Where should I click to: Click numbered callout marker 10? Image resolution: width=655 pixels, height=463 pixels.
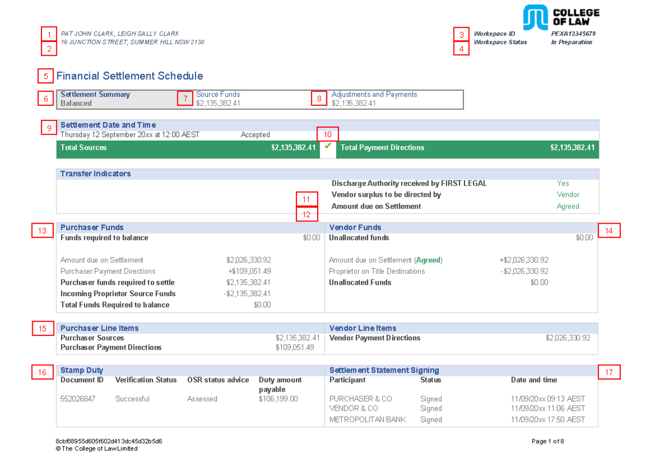click(x=327, y=134)
